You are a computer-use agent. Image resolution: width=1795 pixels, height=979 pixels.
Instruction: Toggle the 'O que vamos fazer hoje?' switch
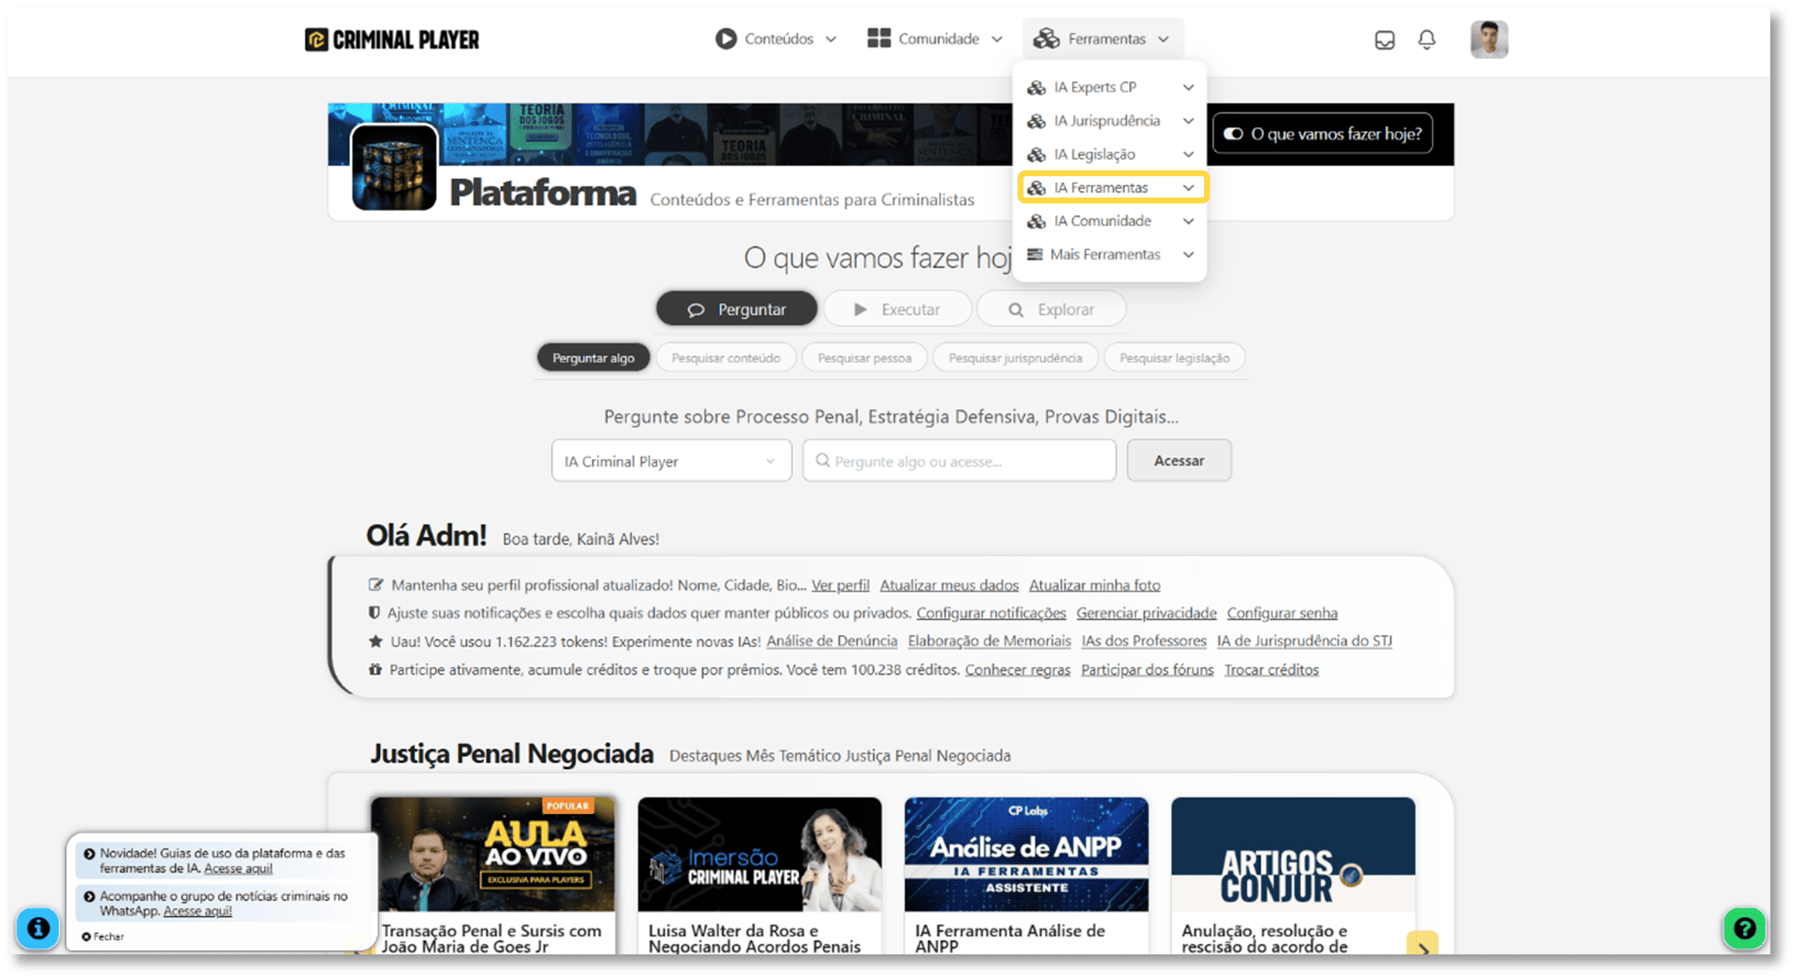point(1234,134)
